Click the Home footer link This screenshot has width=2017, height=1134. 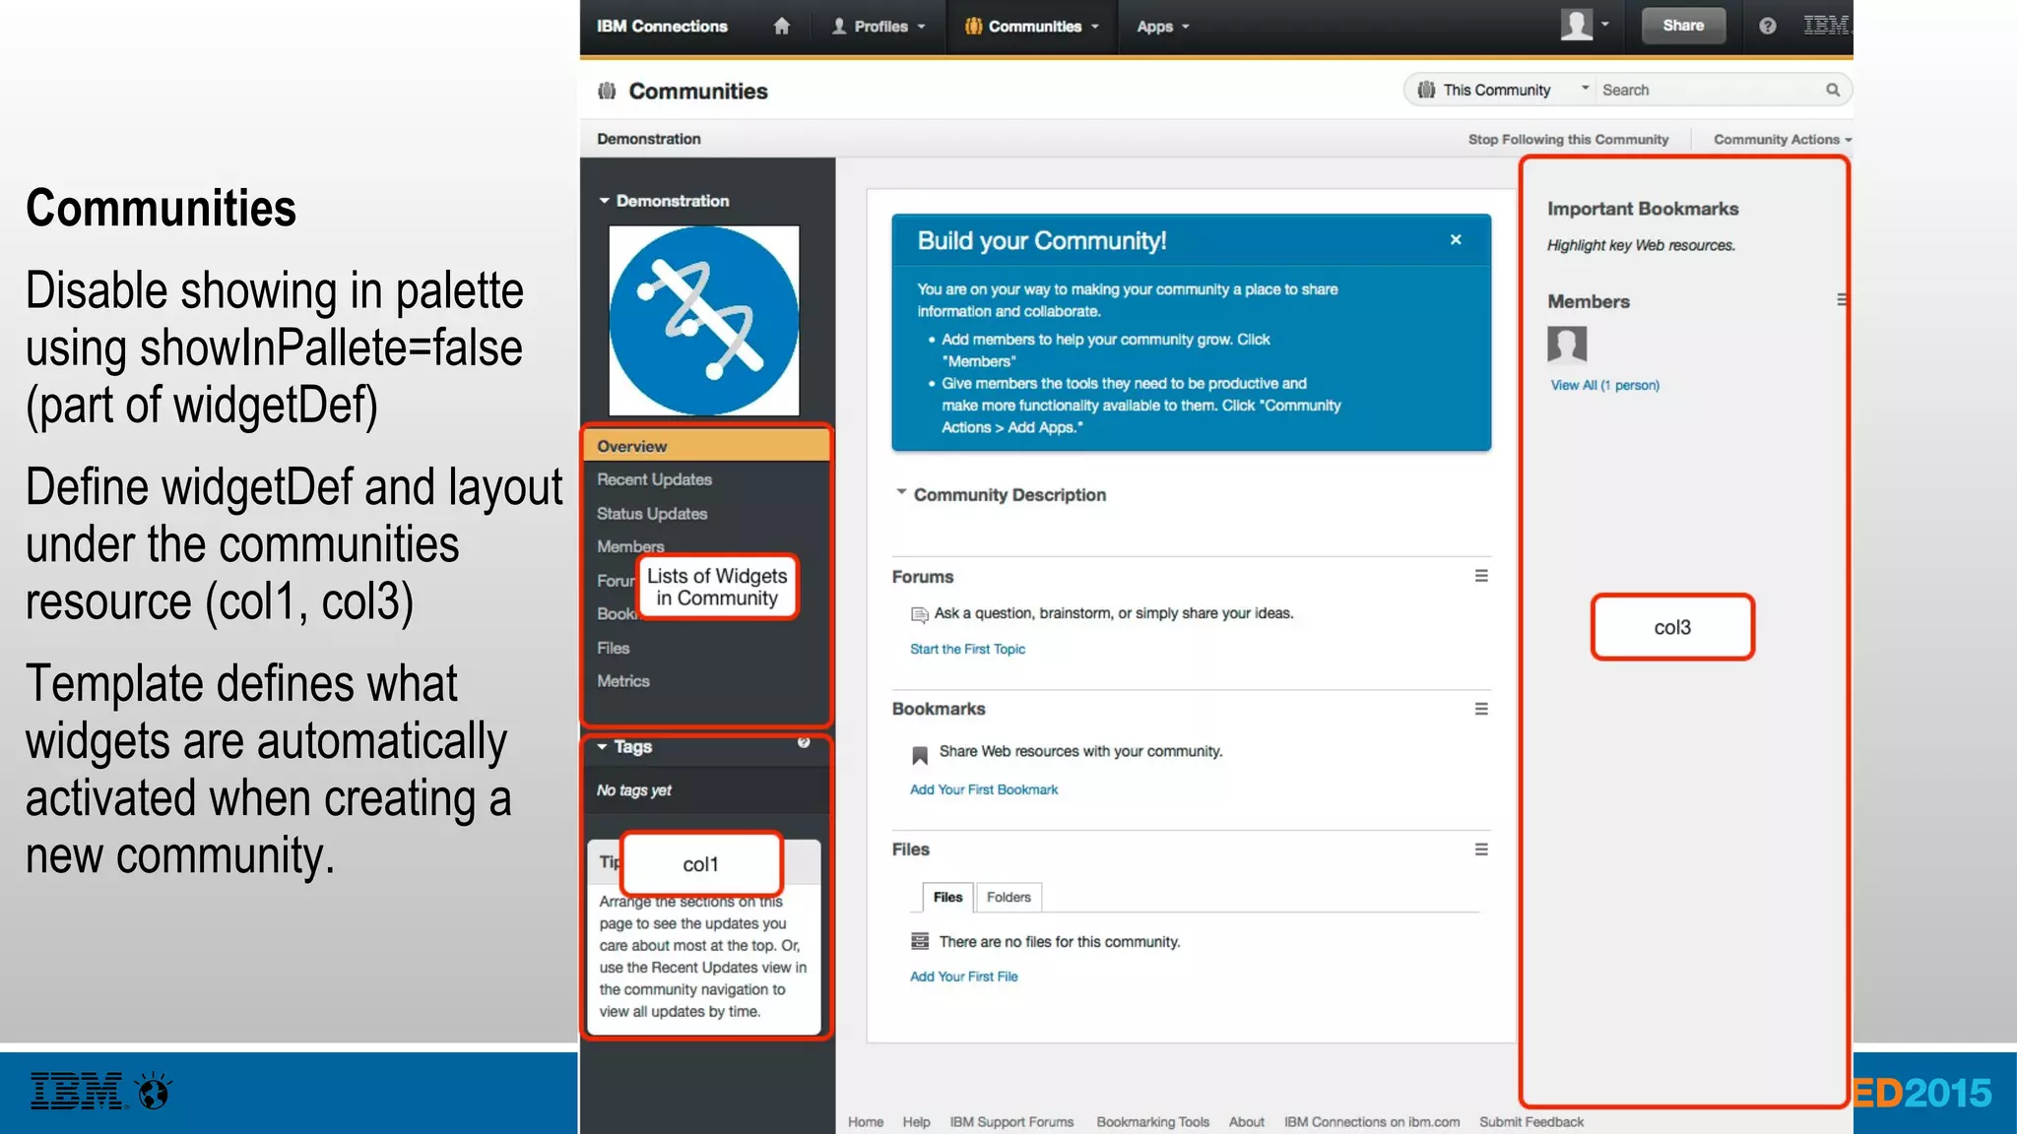[866, 1122]
